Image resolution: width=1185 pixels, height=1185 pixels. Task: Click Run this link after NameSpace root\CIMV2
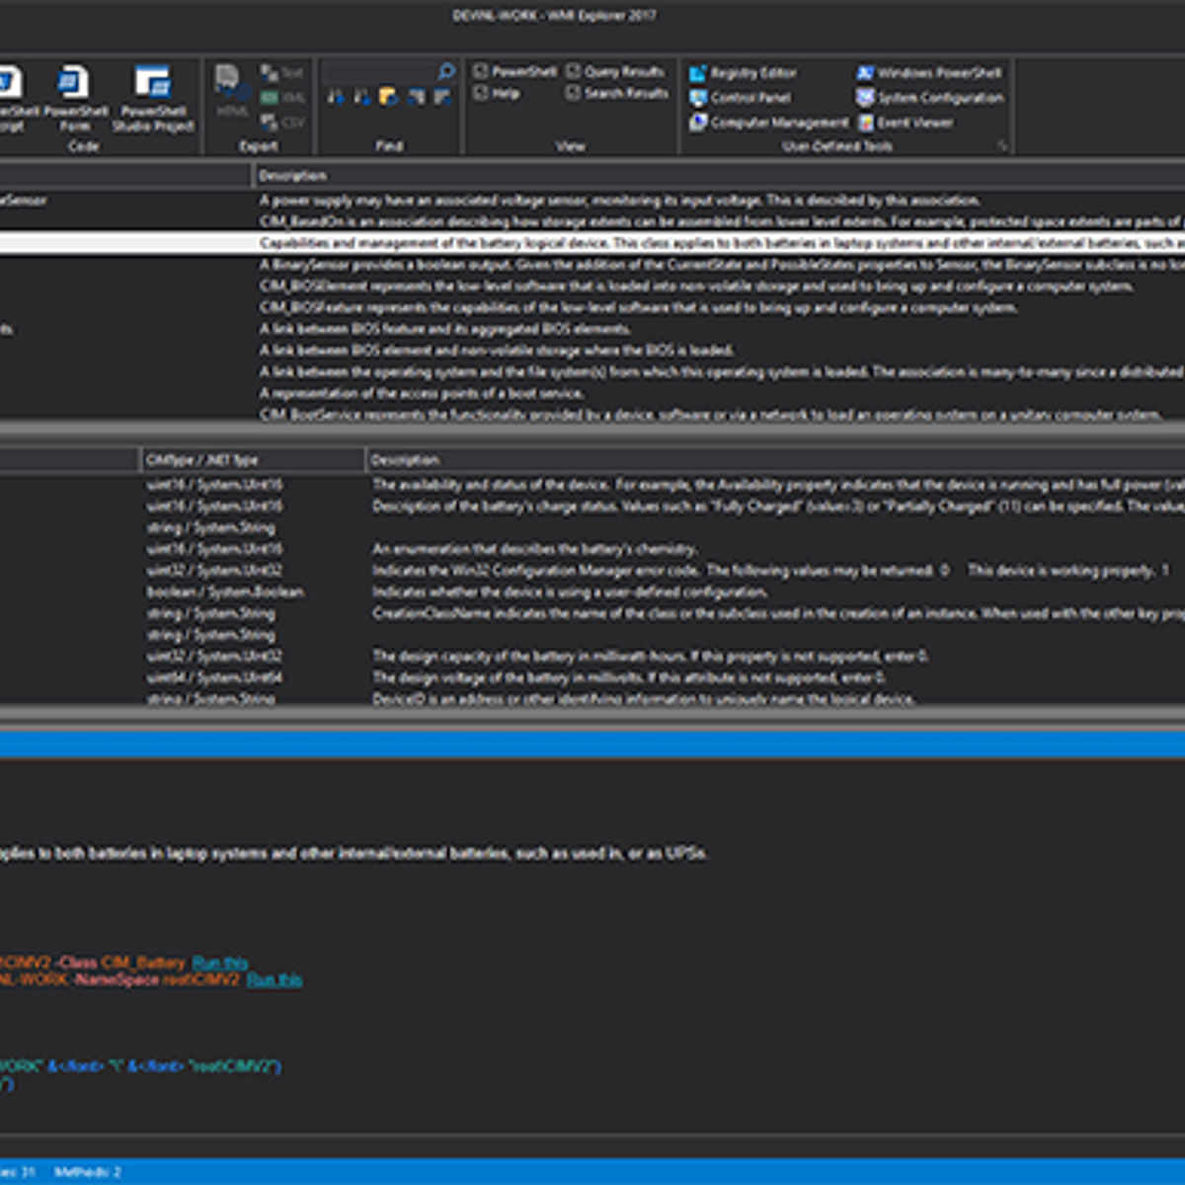tap(274, 980)
